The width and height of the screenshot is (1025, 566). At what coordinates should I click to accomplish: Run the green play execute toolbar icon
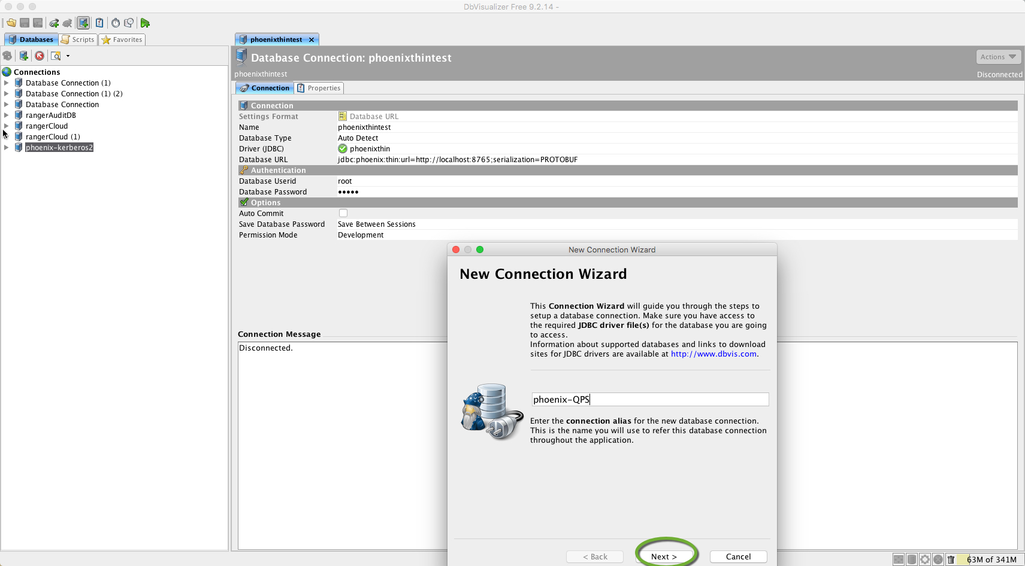pyautogui.click(x=145, y=23)
